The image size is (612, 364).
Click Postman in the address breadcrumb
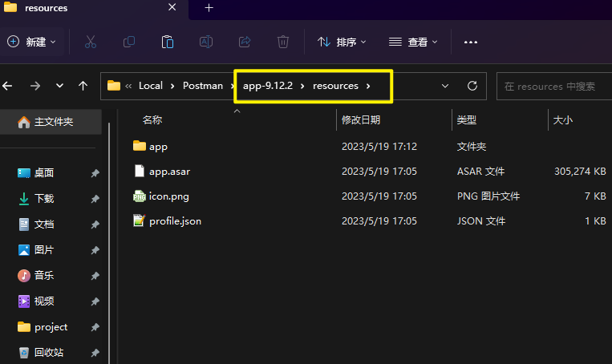[203, 86]
